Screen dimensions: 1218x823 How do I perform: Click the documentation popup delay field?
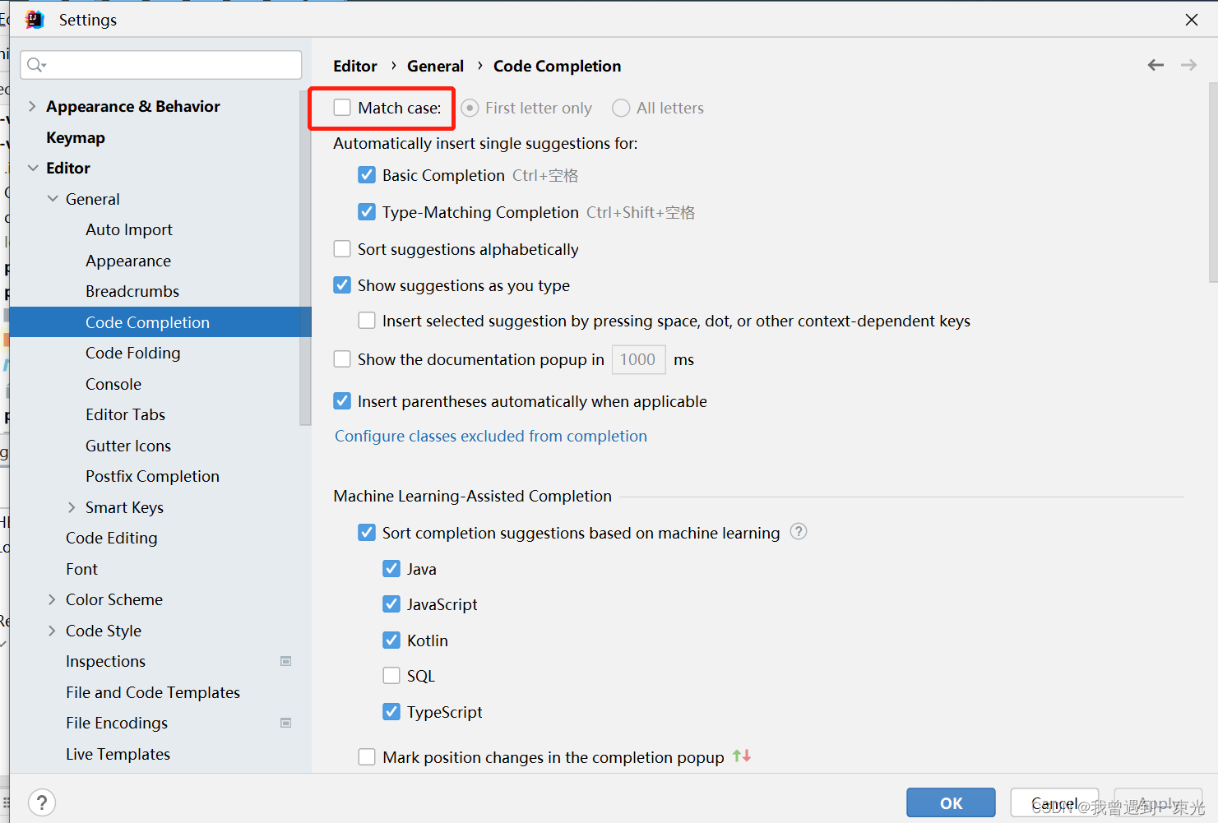pyautogui.click(x=639, y=359)
